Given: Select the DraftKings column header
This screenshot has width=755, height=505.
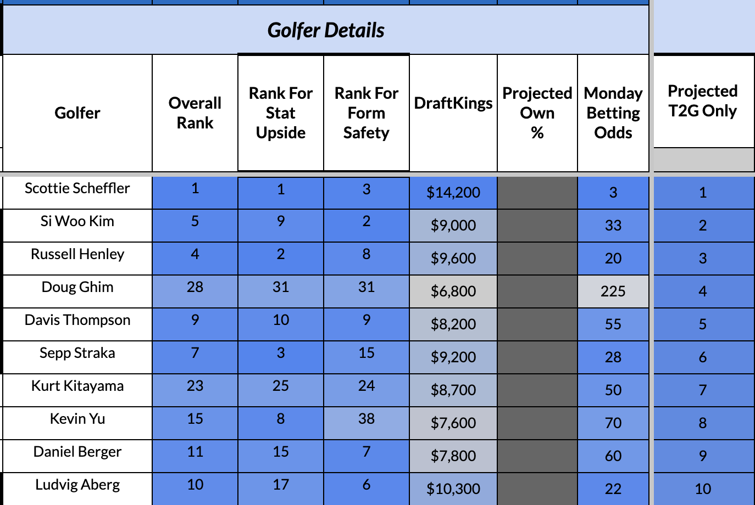Looking at the screenshot, I should point(453,103).
